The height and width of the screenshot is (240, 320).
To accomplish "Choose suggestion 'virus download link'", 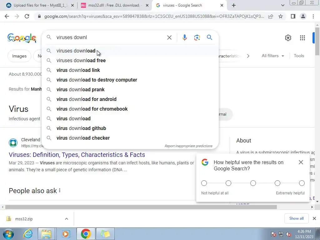I will 130,70.
